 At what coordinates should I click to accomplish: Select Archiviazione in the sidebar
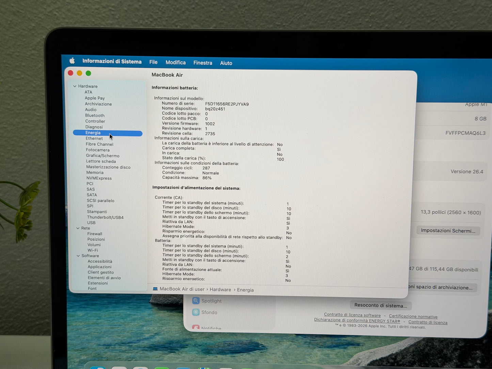click(98, 104)
